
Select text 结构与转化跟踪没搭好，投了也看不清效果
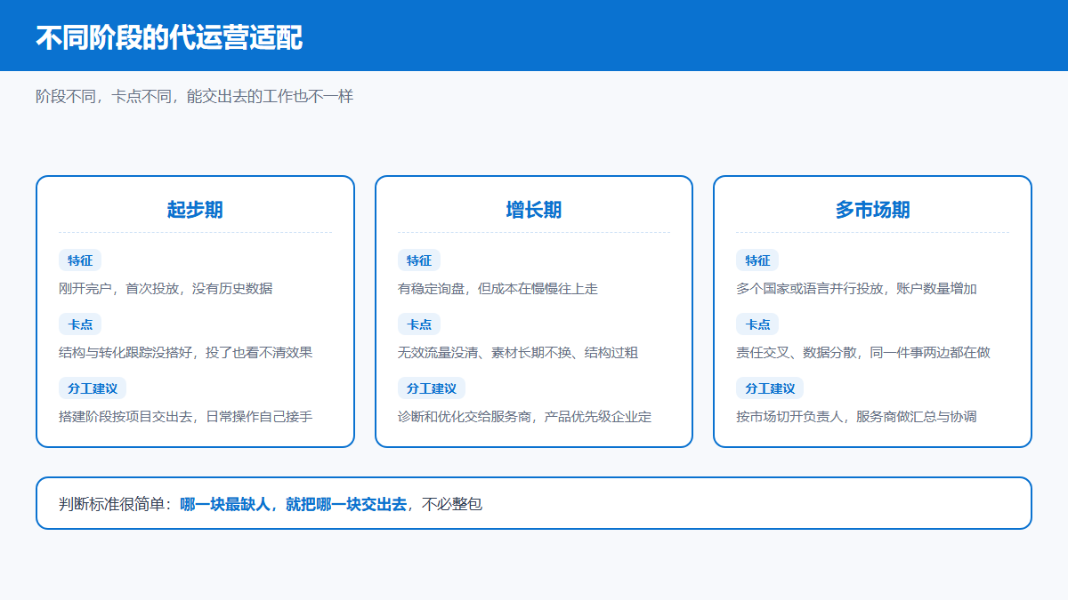pyautogui.click(x=186, y=353)
